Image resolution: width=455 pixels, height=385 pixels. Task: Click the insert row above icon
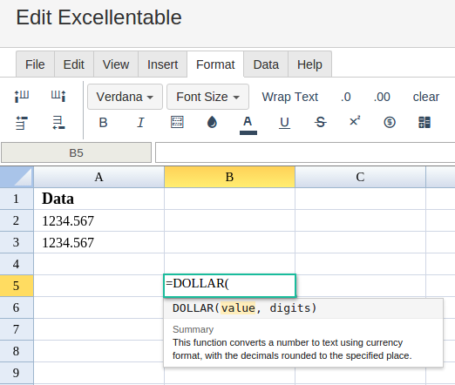(22, 123)
